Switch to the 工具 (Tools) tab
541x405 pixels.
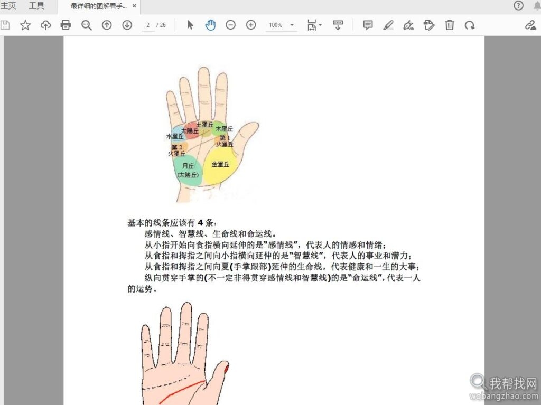[36, 6]
